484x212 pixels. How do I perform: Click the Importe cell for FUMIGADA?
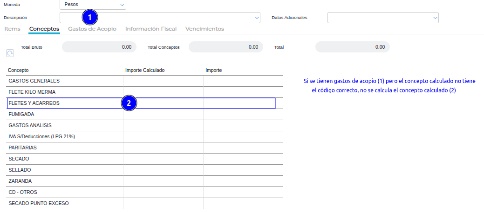point(243,114)
